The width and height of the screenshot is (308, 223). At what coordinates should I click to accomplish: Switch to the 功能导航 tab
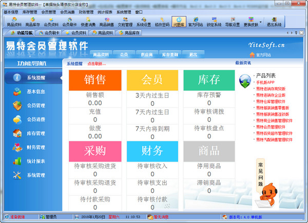coord(22,33)
